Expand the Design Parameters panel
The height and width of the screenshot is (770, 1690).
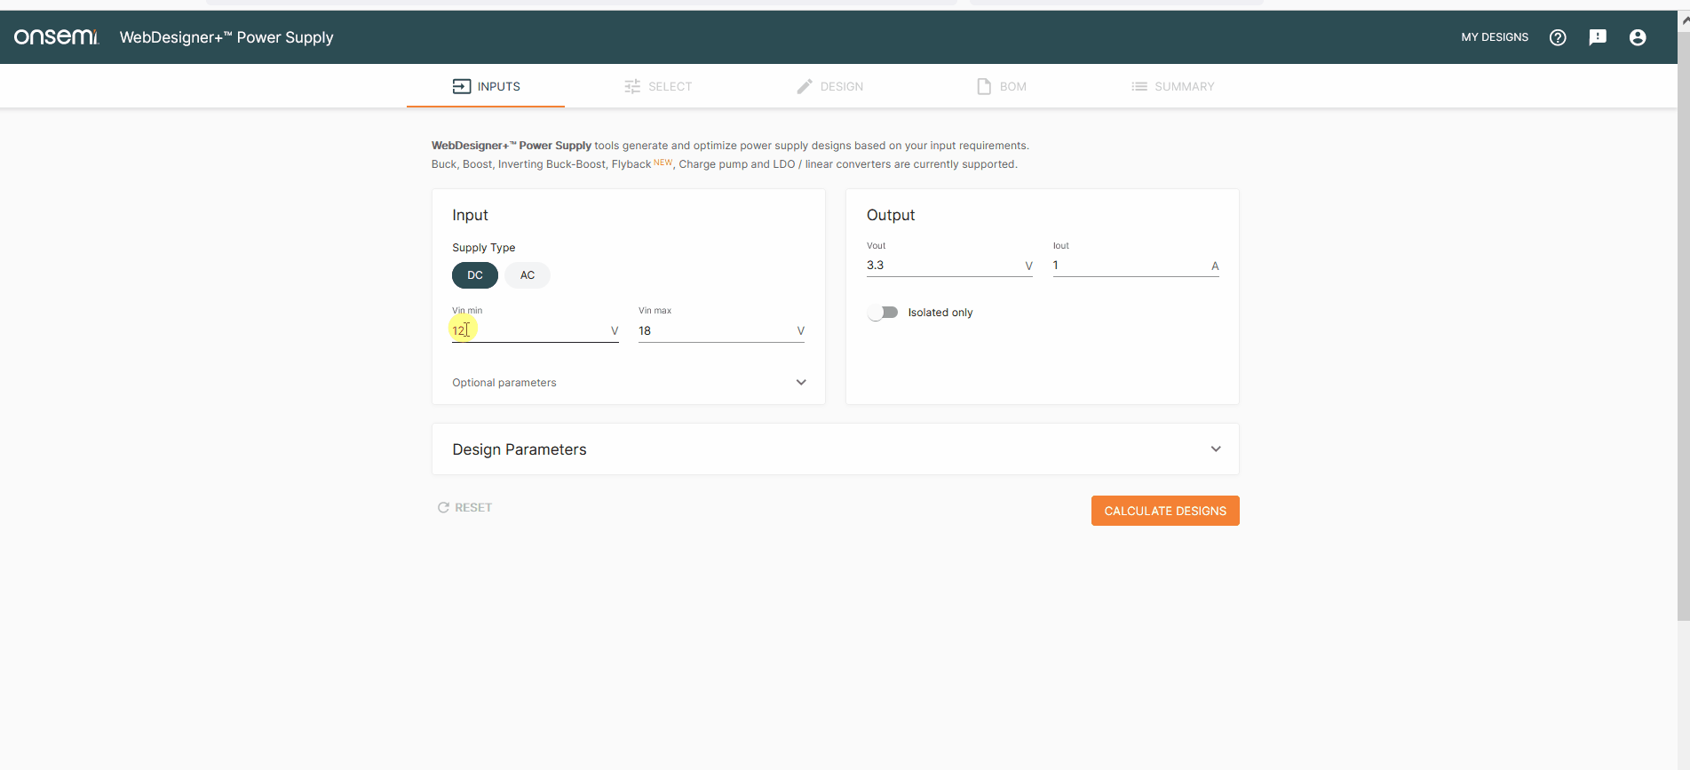1216,449
